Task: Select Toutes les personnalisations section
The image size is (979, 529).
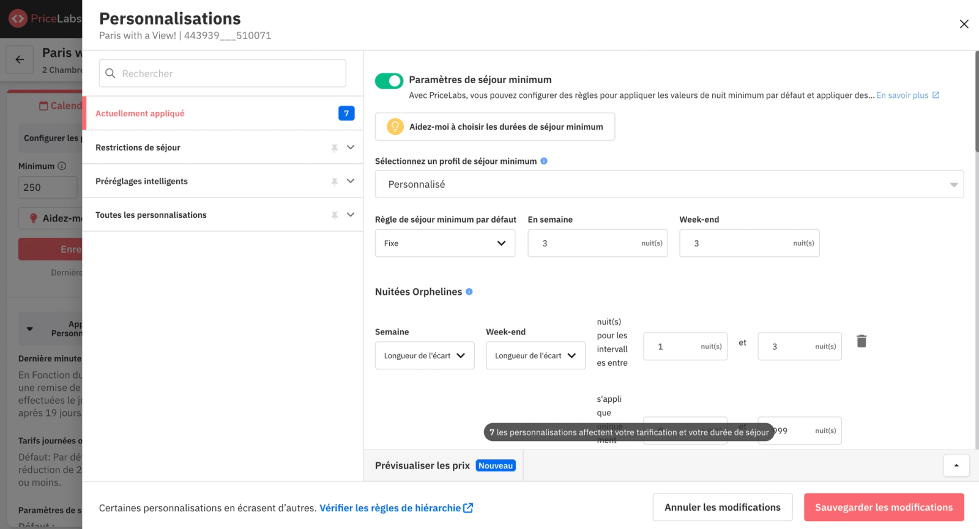Action: (223, 215)
